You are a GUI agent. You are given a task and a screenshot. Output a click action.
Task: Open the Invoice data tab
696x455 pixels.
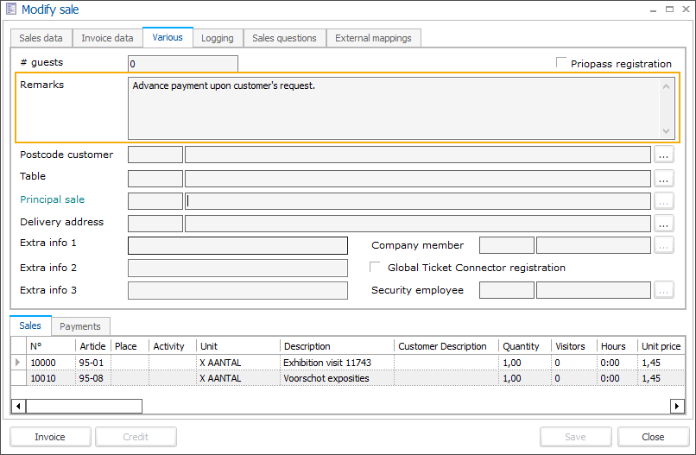pos(107,38)
